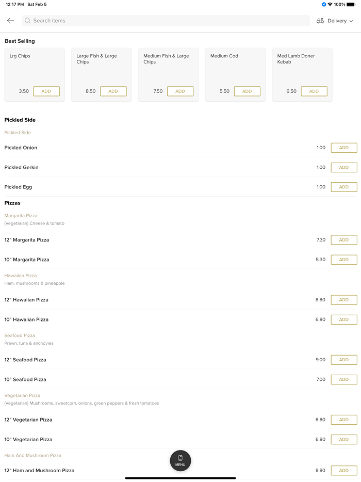Add Med Lamb Doner Kebab
Screen dimensions: 361x482
(314, 91)
